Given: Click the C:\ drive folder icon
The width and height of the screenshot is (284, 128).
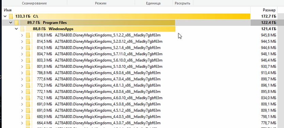Looking at the screenshot, I should 11,16.
